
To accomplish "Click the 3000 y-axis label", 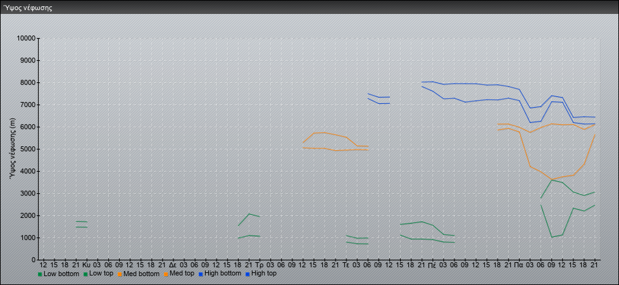I will tap(28, 193).
